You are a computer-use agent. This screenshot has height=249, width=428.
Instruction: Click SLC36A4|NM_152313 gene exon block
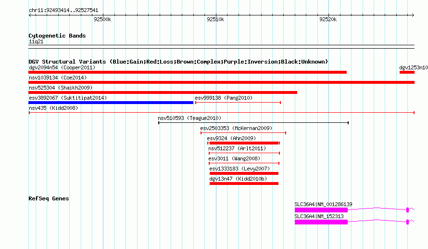321,222
